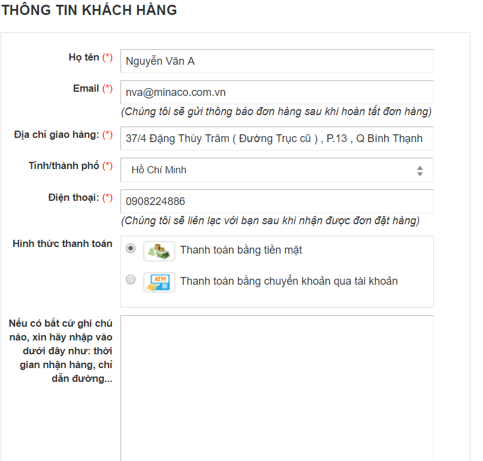Viewport: 483px width, 461px height.
Task: Click the 'Email (*)' label
Action: 93,89
